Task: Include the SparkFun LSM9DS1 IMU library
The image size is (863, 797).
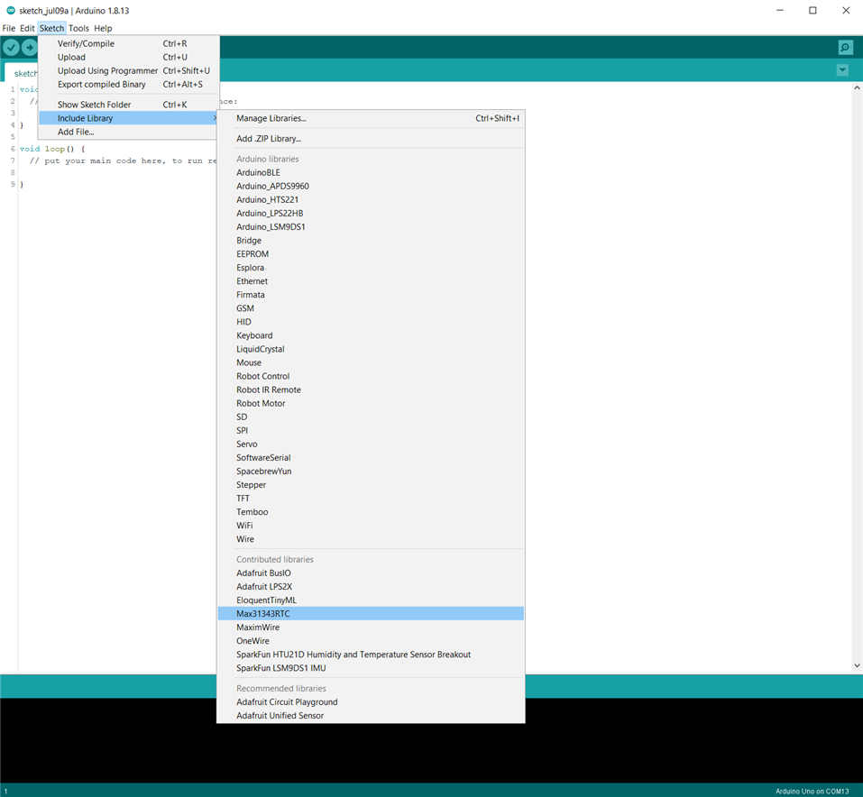Action: pyautogui.click(x=371, y=668)
